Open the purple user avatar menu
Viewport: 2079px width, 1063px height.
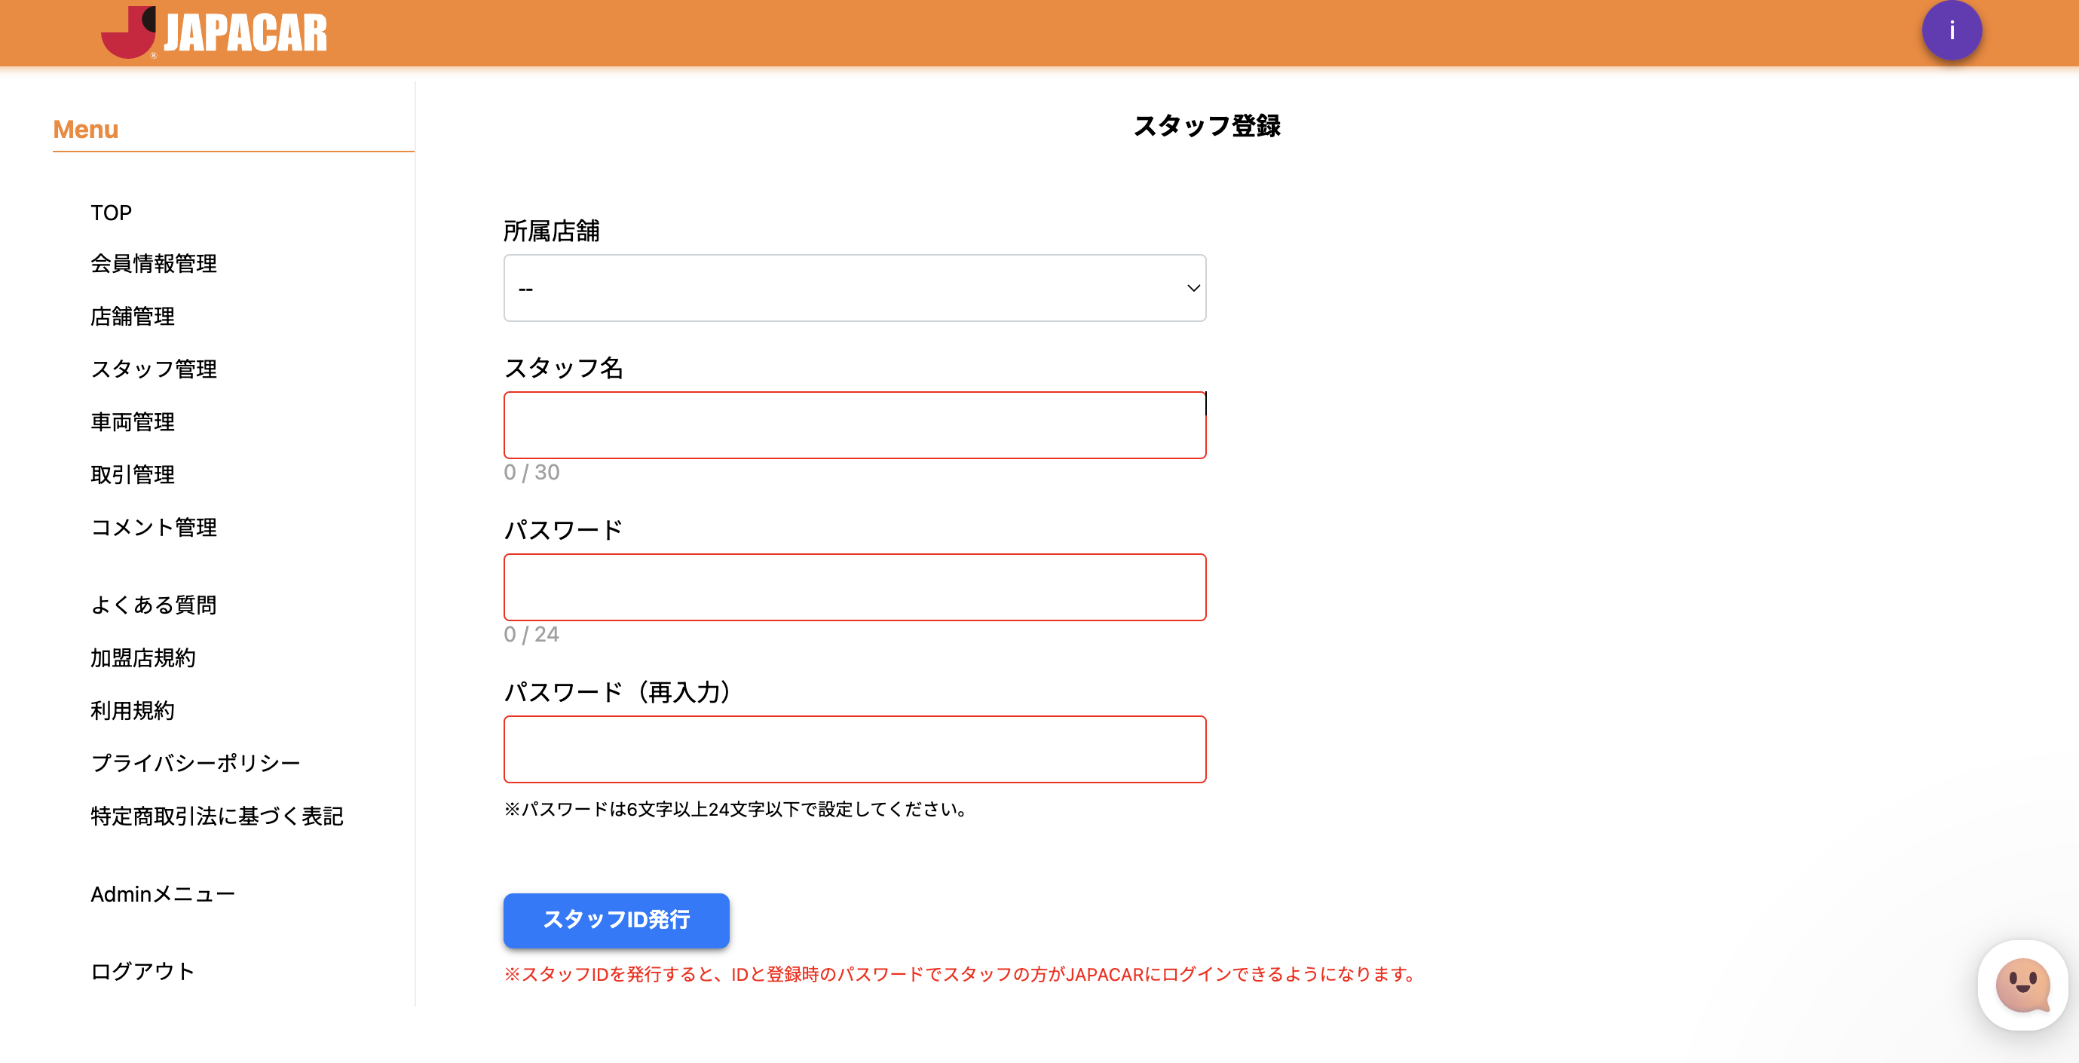tap(1951, 31)
